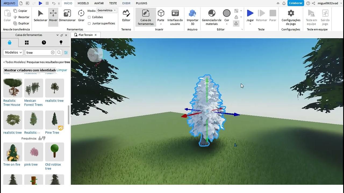Screen dimensions: 344x193
Task: Pick the Girar rotate tool
Action: pyautogui.click(x=81, y=16)
